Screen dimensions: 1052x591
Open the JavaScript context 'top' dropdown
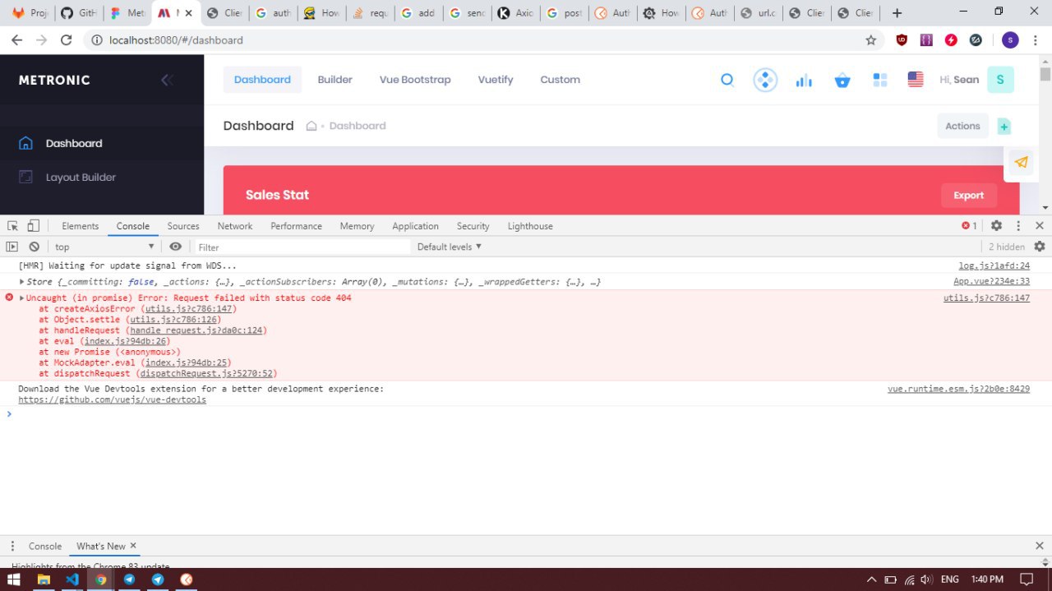pyautogui.click(x=104, y=247)
